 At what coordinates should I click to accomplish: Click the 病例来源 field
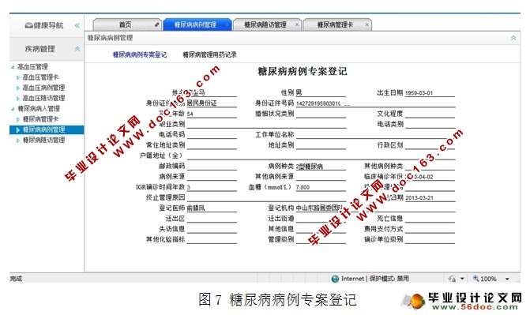(x=212, y=176)
